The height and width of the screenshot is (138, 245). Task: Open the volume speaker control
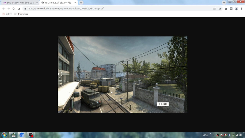pyautogui.click(x=241, y=135)
